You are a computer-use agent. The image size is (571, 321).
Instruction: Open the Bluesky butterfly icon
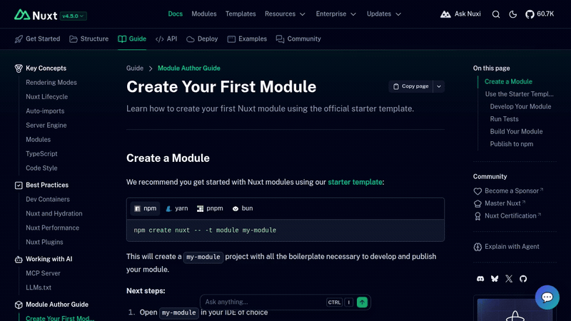pyautogui.click(x=495, y=279)
